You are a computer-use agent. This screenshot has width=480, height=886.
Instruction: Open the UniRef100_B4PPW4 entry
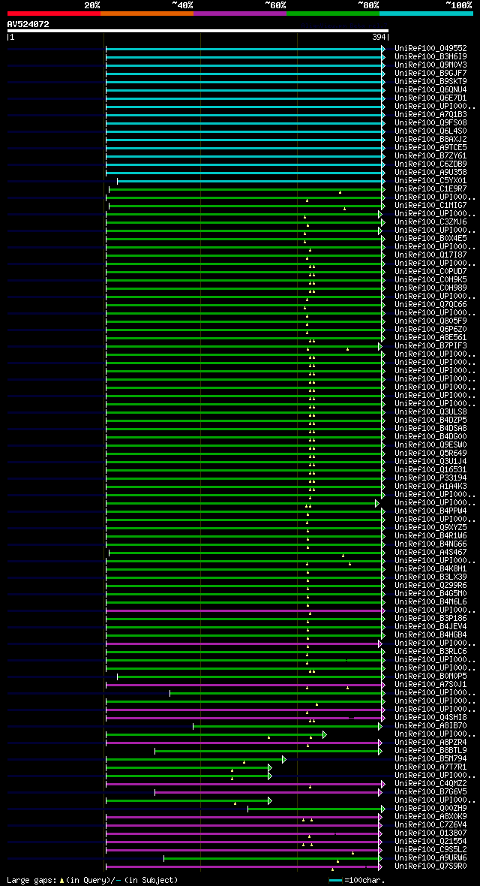click(430, 511)
